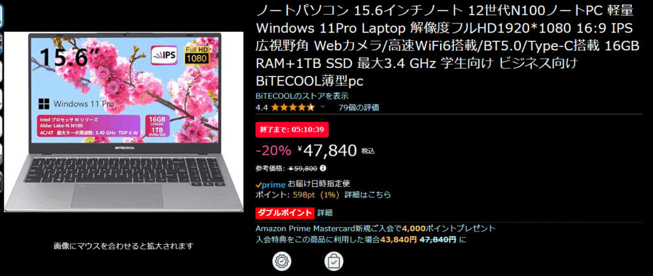Click the main BiTECOOL laptop product image
Screen dimensions: 653x276
124,122
